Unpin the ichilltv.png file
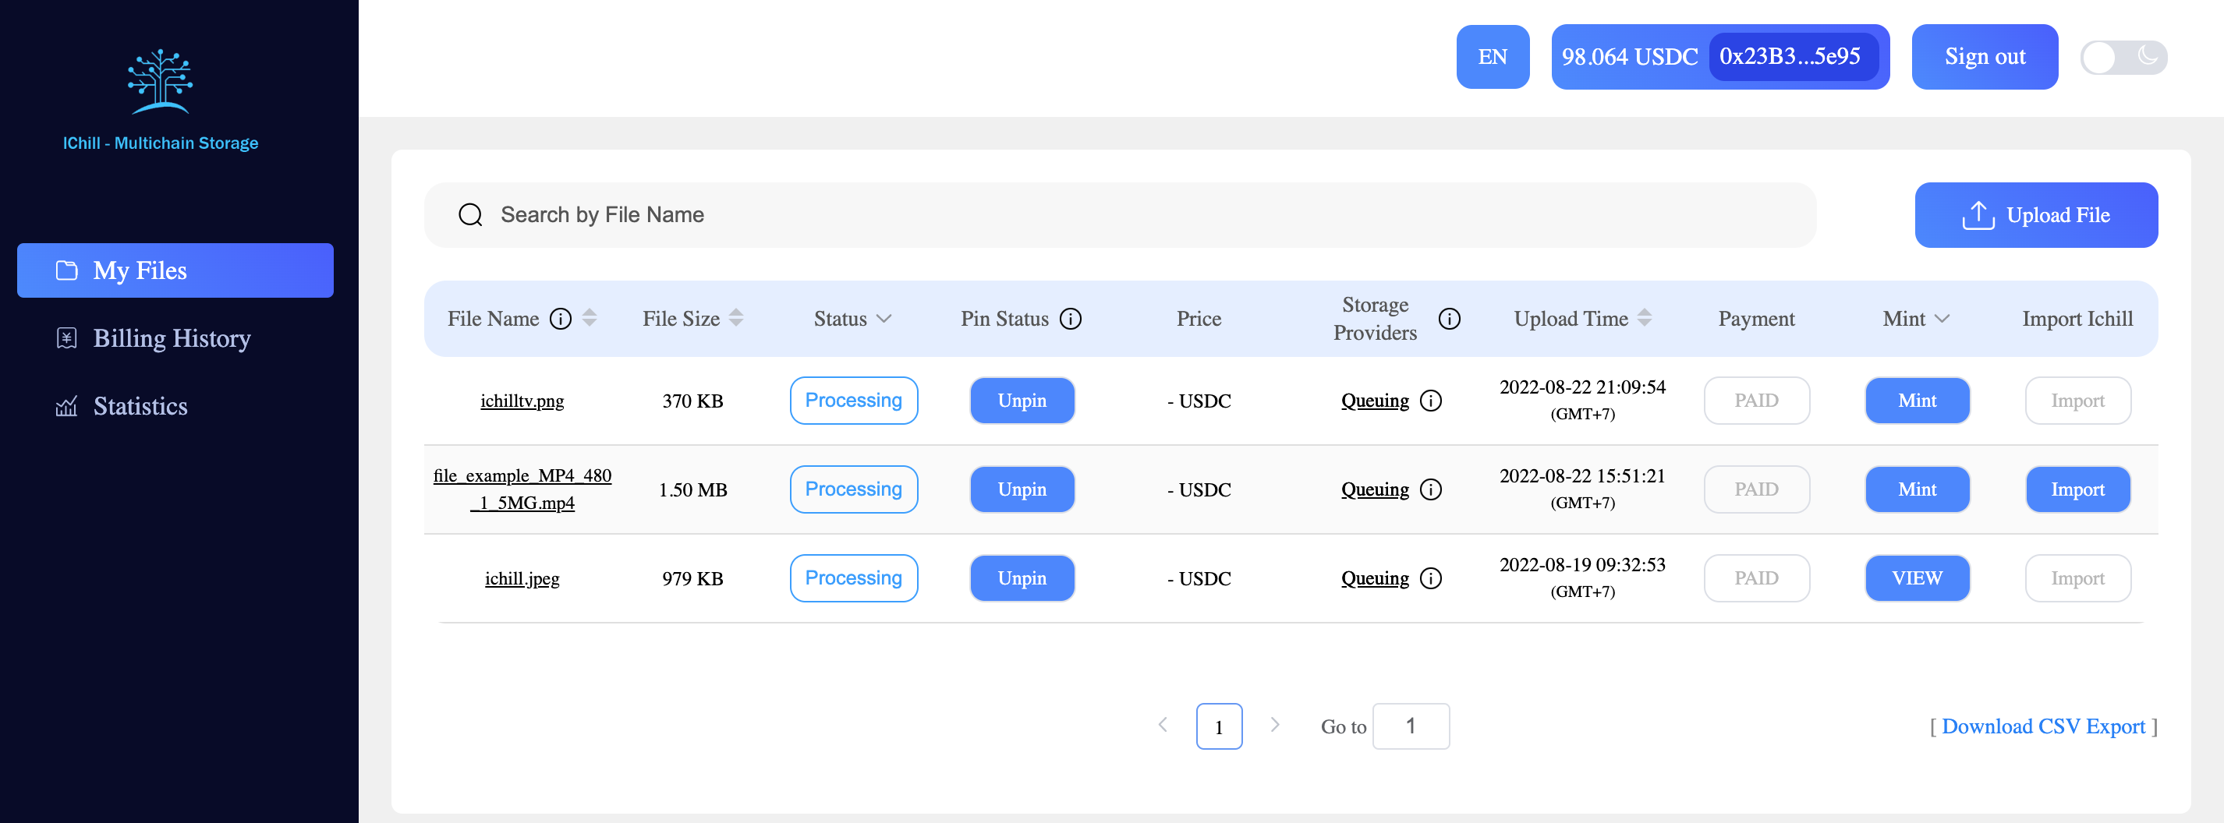 point(1022,401)
